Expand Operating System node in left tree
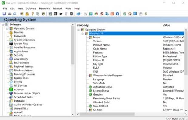This screenshot has width=188, height=120. 7,29
